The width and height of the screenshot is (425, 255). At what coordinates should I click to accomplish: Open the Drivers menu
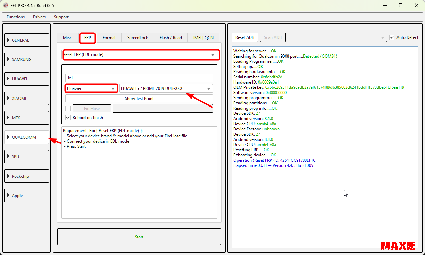[x=39, y=17]
